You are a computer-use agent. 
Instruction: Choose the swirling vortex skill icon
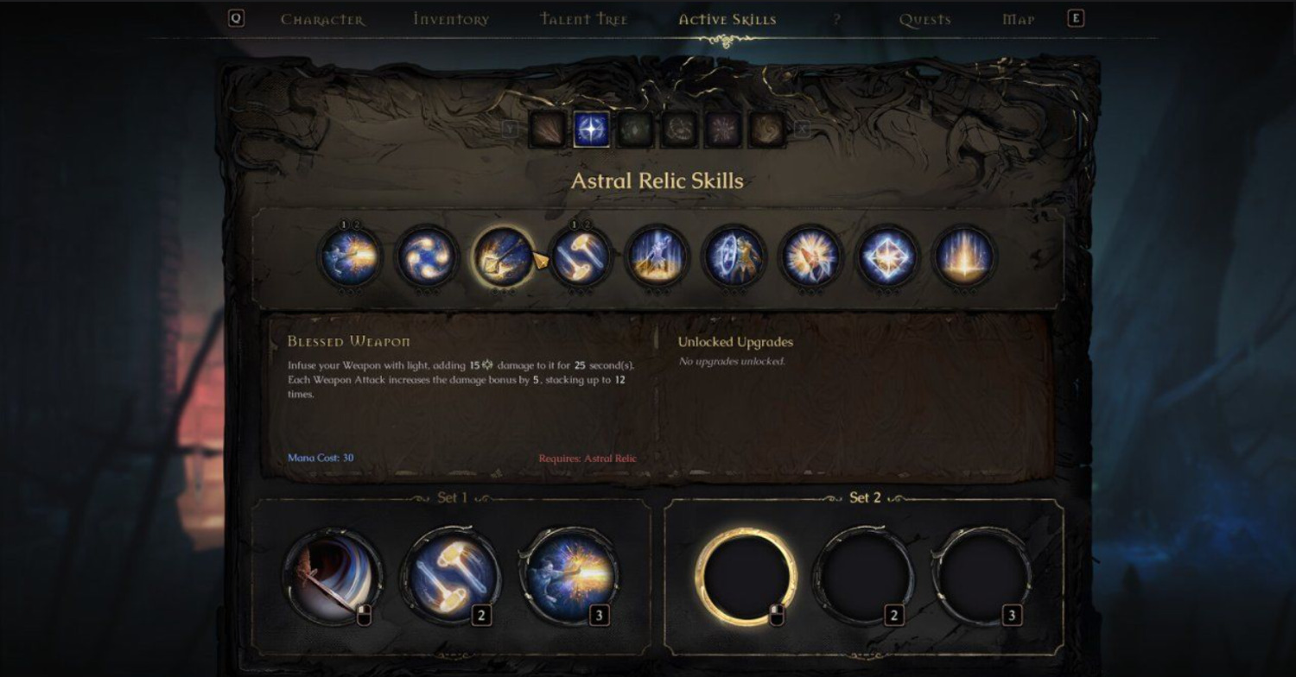pos(427,257)
